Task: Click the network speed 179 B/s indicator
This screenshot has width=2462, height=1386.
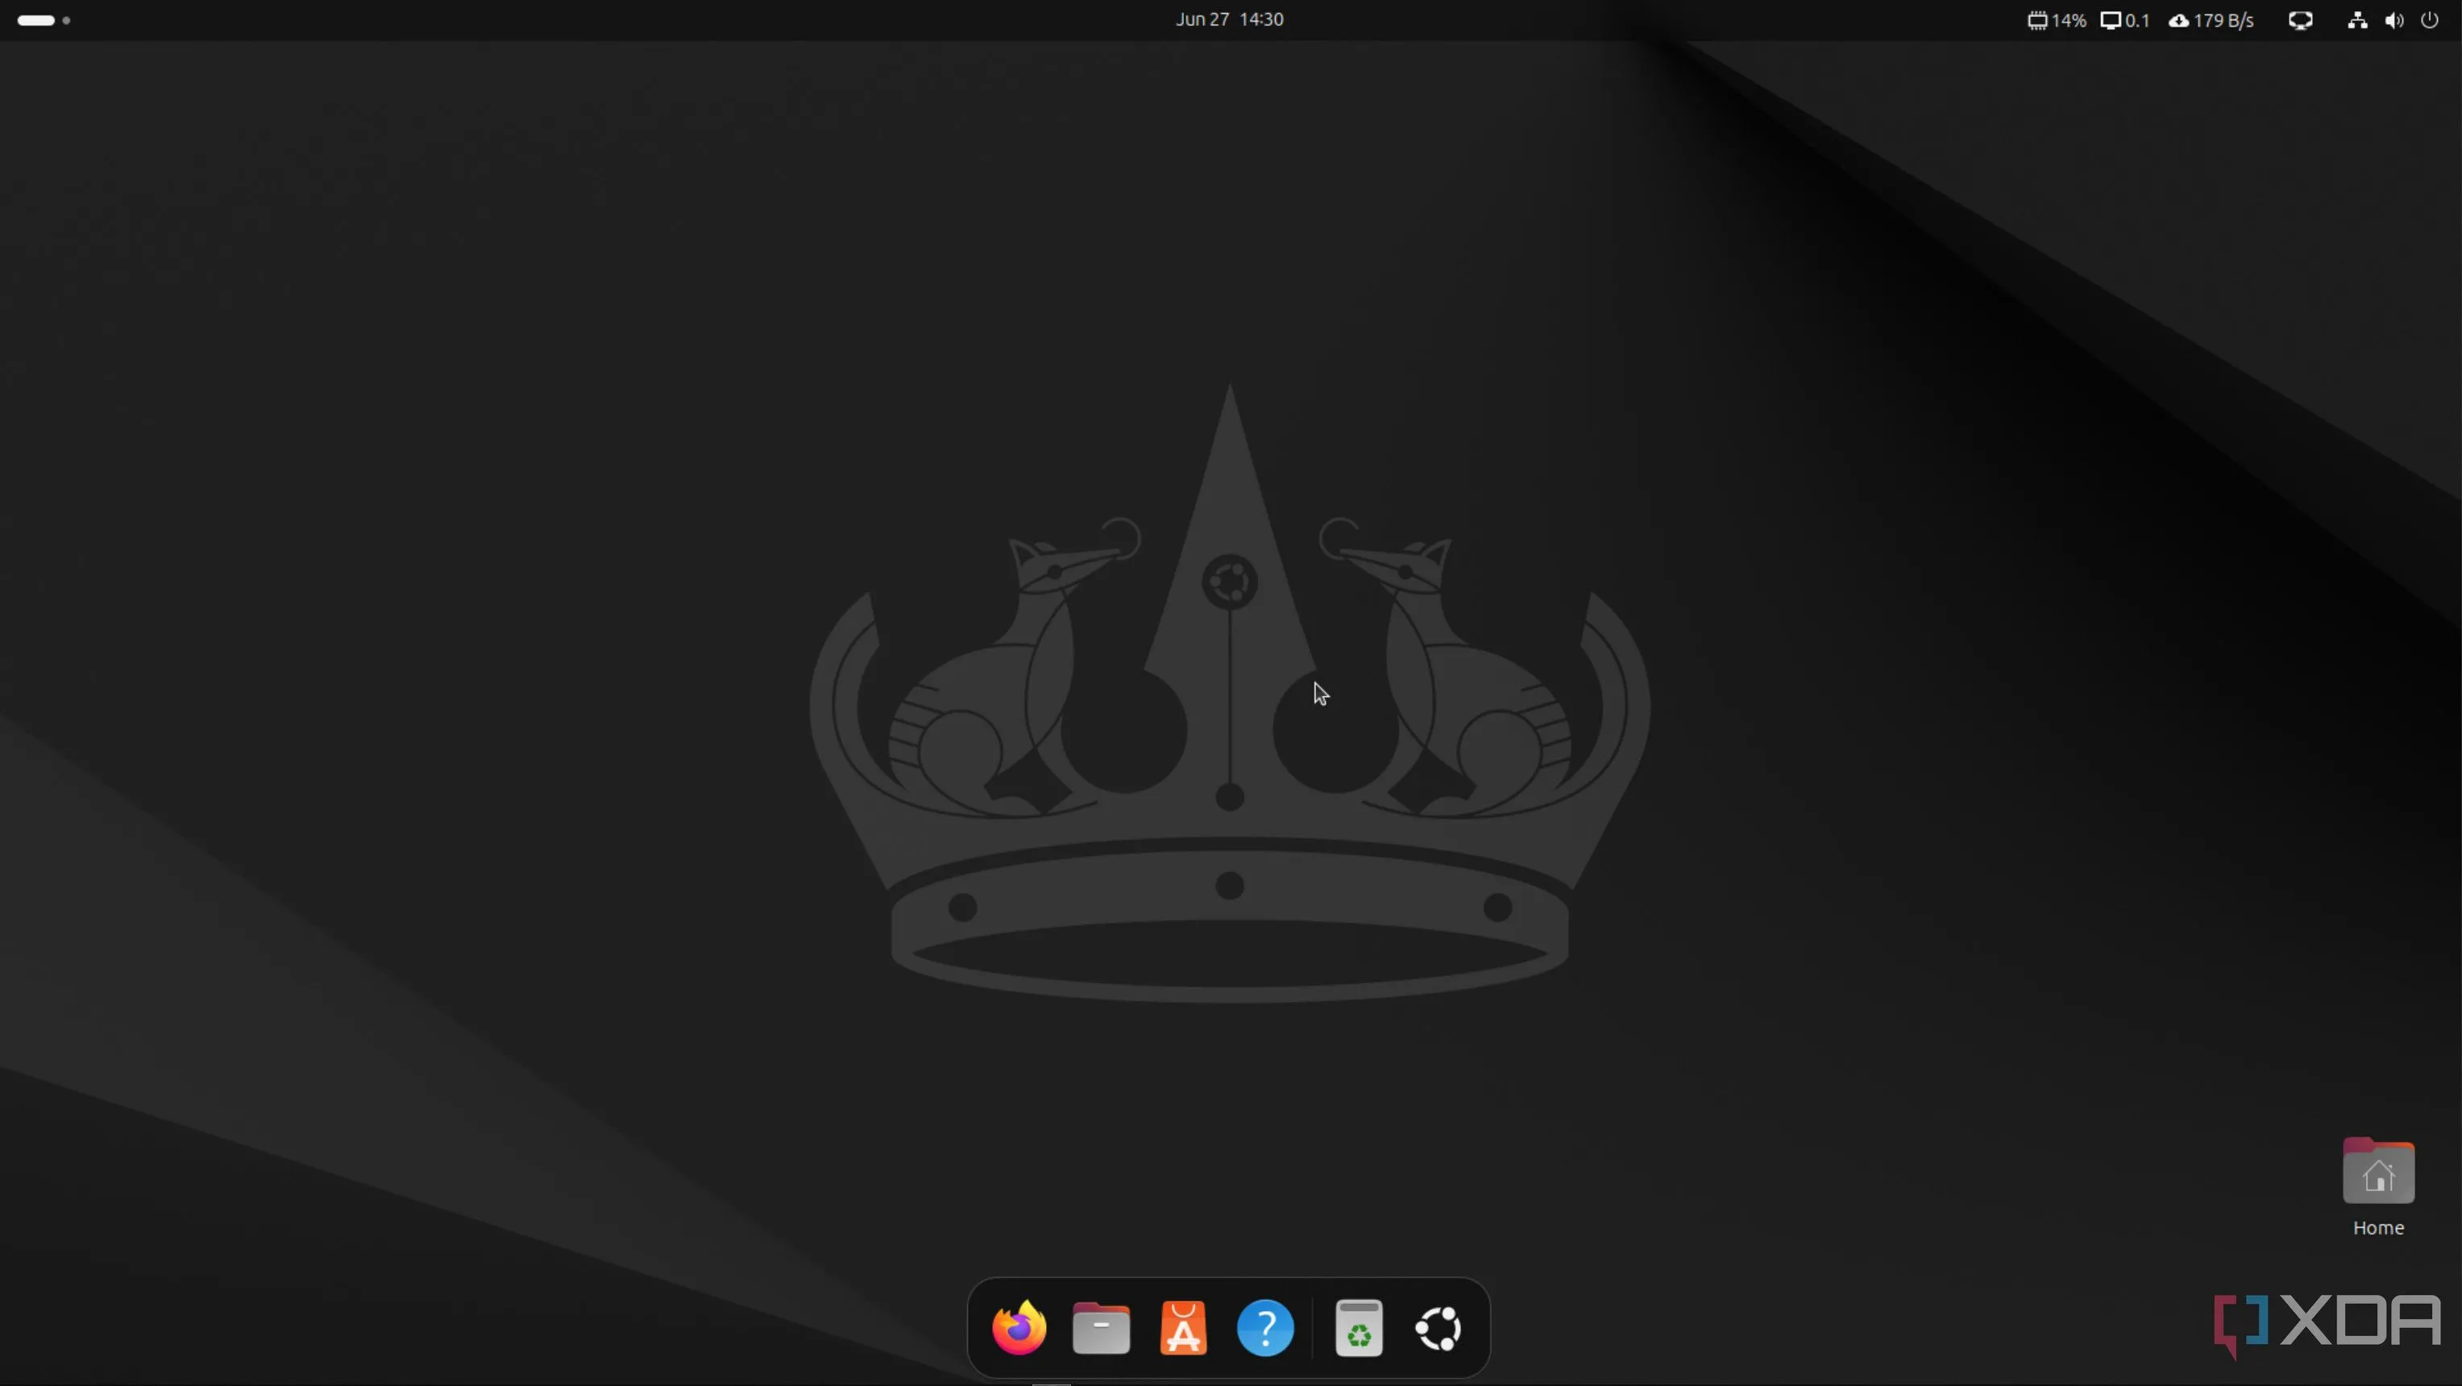Action: pos(2211,20)
